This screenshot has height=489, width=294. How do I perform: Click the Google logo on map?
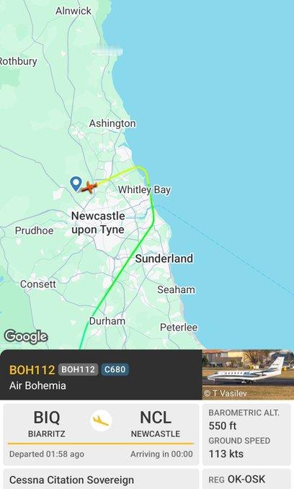tap(26, 337)
